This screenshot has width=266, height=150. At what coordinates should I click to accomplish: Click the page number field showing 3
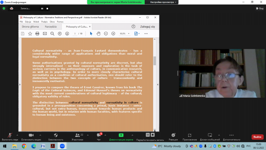[x=75, y=34]
